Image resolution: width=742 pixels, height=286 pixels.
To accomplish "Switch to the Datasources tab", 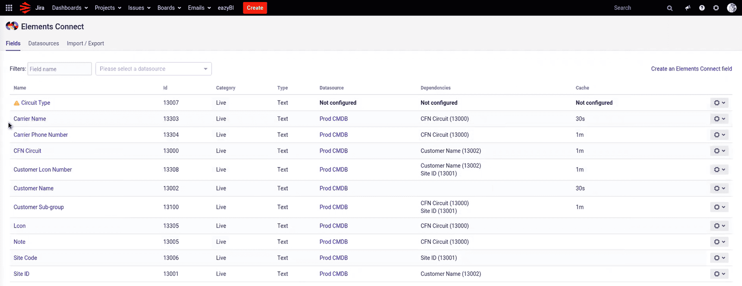I will 44,43.
